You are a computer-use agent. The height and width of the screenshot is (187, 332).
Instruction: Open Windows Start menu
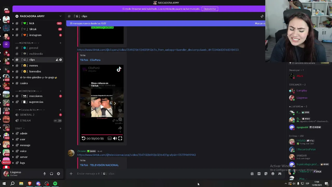tap(4, 184)
